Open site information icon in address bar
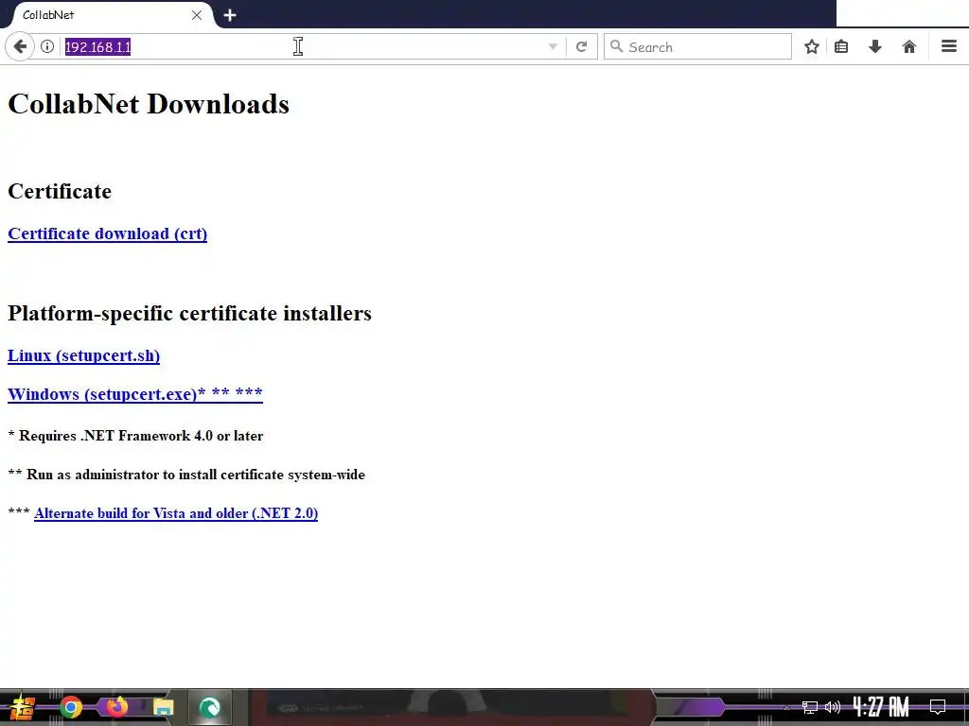This screenshot has width=969, height=726. (x=47, y=47)
